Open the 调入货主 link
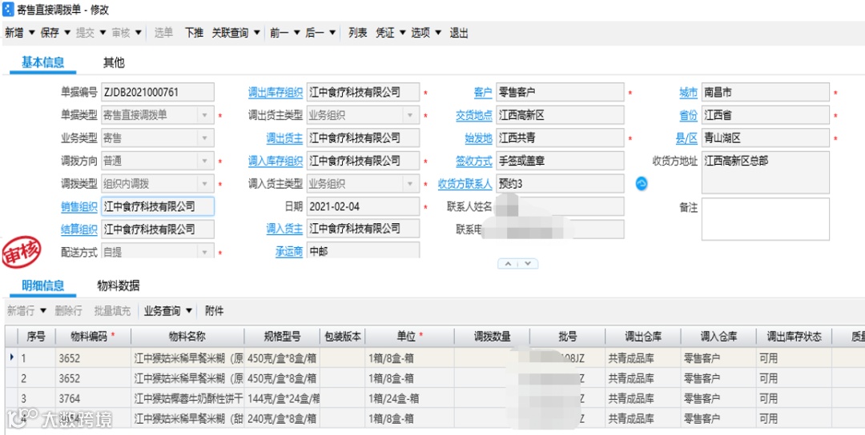The height and width of the screenshot is (435, 865). pyautogui.click(x=284, y=229)
